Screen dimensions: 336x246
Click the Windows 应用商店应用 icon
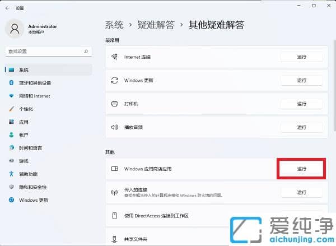click(114, 169)
